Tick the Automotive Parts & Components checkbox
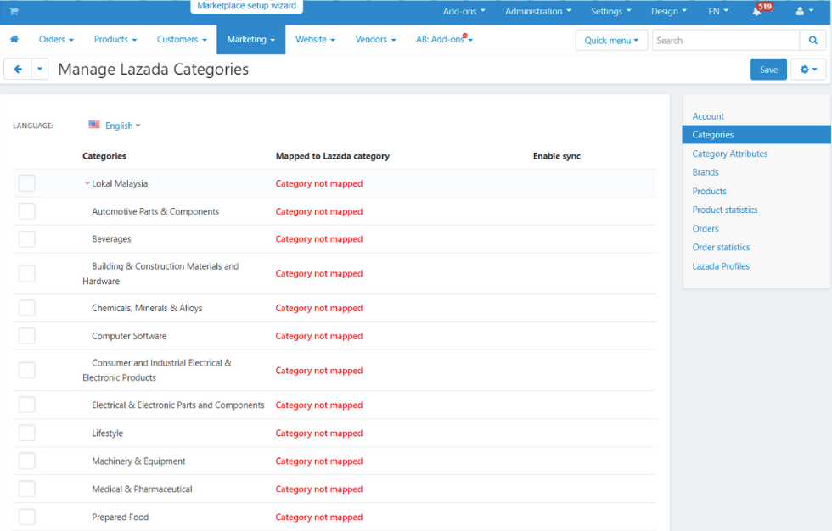Screen dimensions: 832x531 pos(26,211)
